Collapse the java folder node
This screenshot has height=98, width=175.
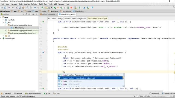[x=3, y=23]
